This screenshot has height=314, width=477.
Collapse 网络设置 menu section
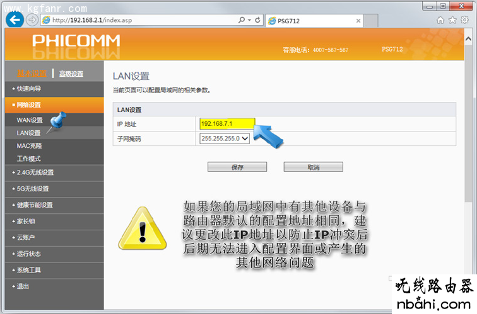coord(54,105)
